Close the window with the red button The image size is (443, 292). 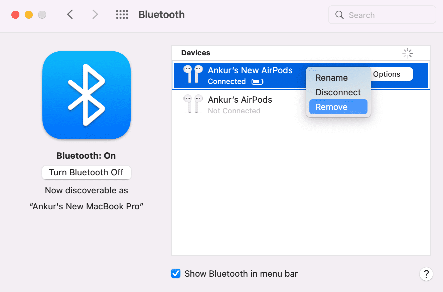point(15,15)
